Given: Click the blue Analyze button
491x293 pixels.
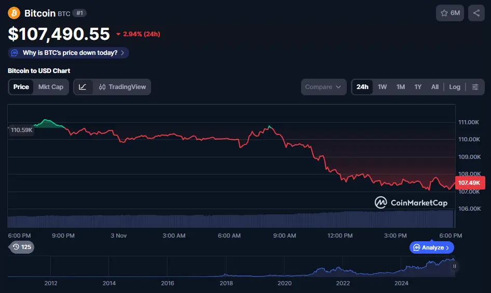Looking at the screenshot, I should coord(431,247).
